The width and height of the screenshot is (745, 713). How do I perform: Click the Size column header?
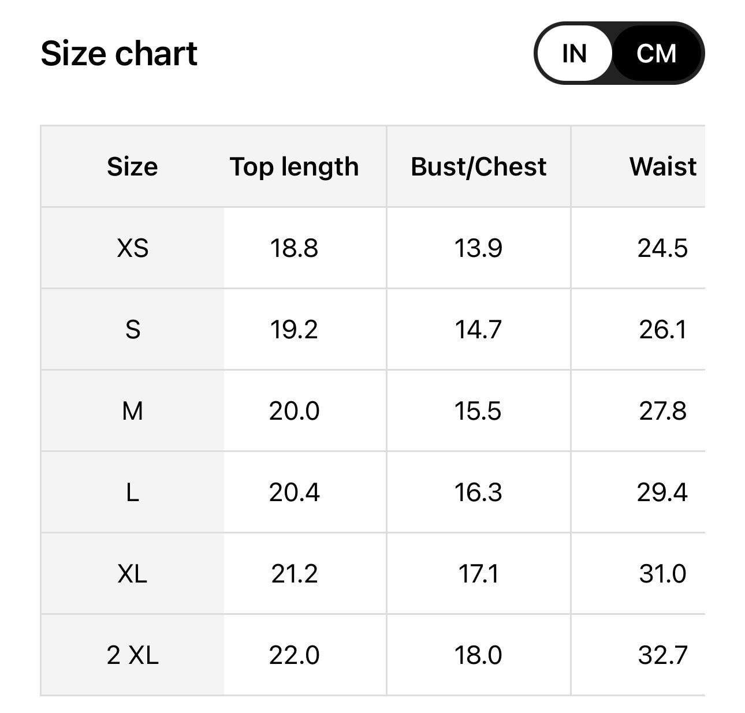point(132,166)
